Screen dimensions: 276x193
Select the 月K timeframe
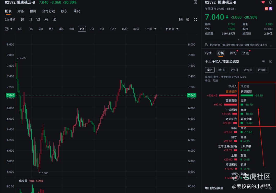pyautogui.click(x=51, y=29)
